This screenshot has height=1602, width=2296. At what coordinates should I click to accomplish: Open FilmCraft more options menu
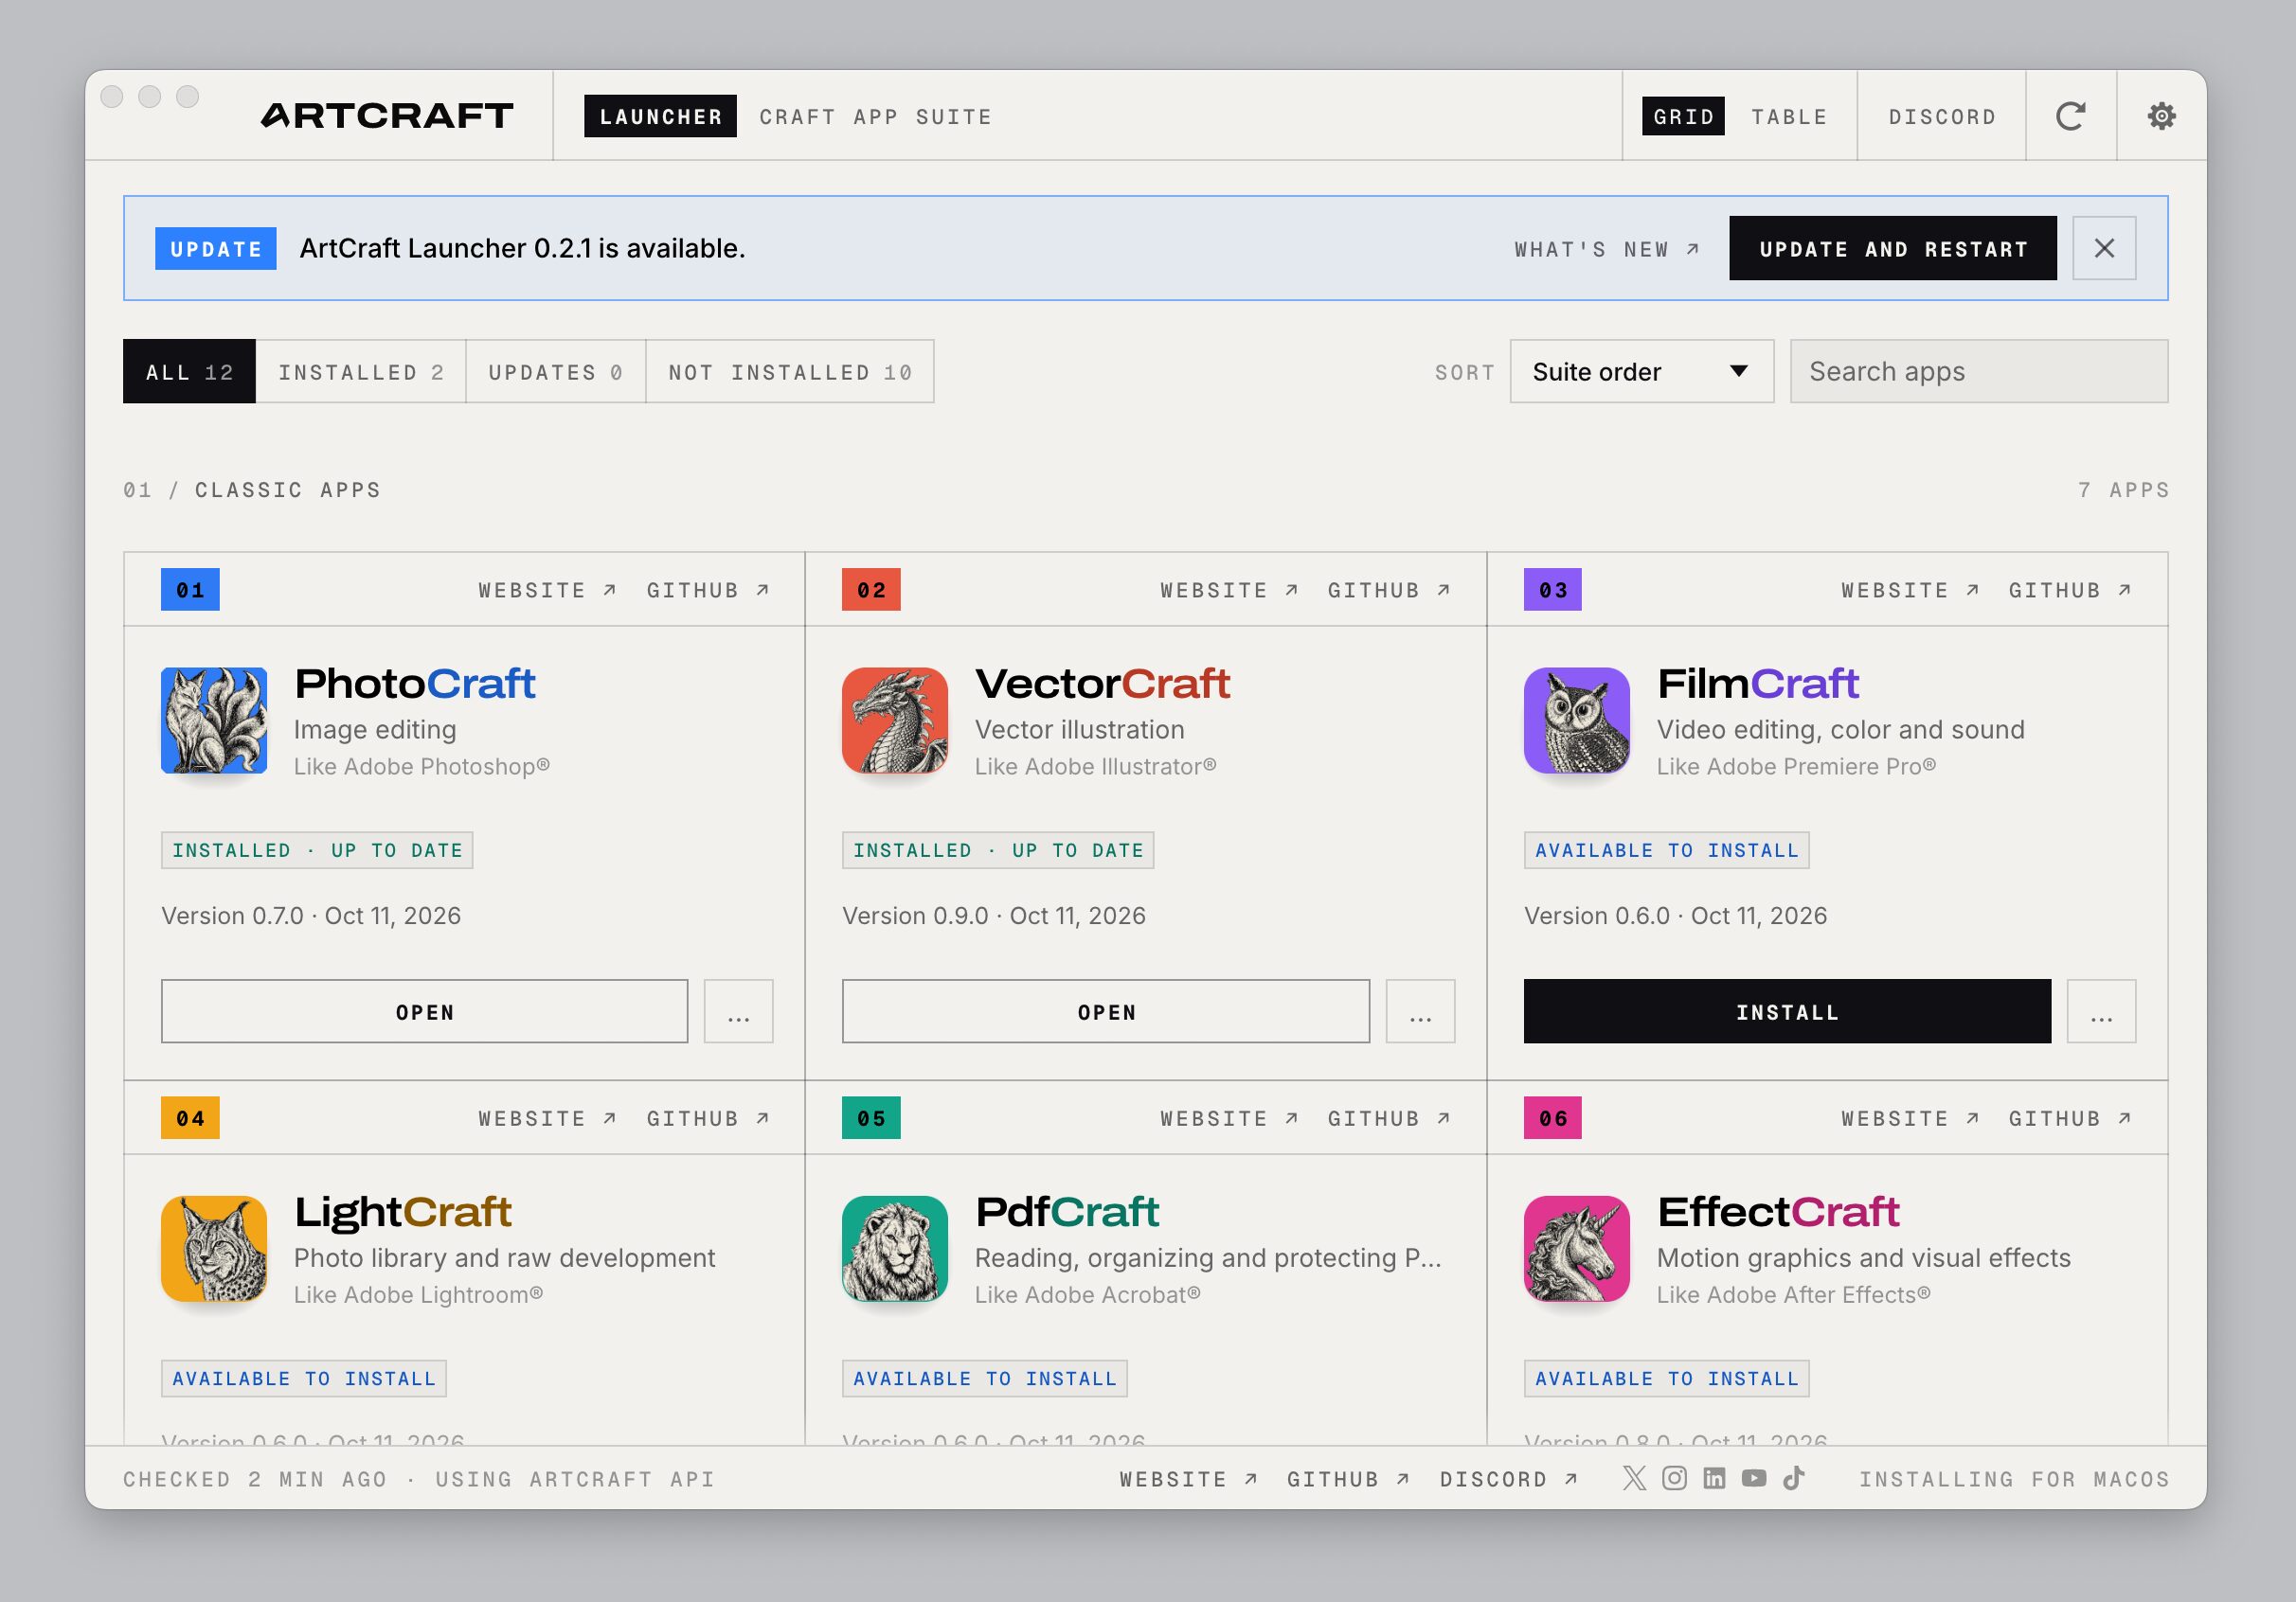[x=2101, y=1011]
